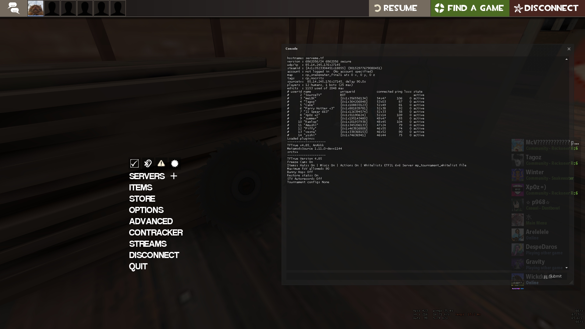The image size is (585, 329).
Task: Click the top-bar DISCONNECT button
Action: (547, 8)
